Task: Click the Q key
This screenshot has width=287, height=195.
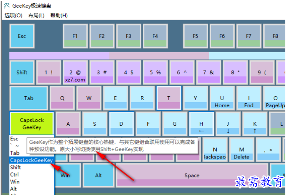Action: coord(62,98)
